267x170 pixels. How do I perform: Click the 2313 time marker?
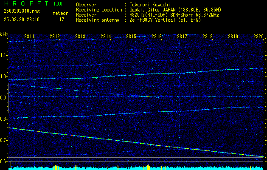[80, 37]
